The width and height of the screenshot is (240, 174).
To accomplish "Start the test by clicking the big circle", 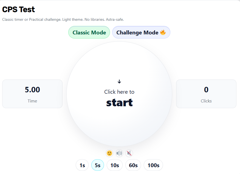I will (x=119, y=94).
